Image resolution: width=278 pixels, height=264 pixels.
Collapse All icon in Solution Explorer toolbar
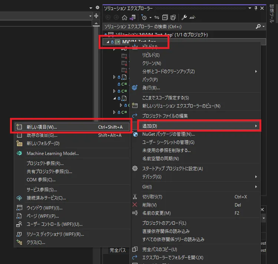click(165, 17)
